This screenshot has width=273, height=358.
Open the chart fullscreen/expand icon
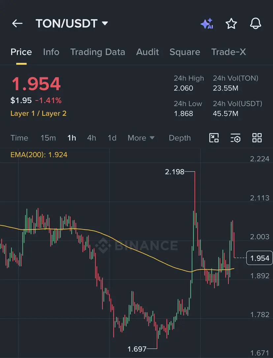tap(214, 138)
